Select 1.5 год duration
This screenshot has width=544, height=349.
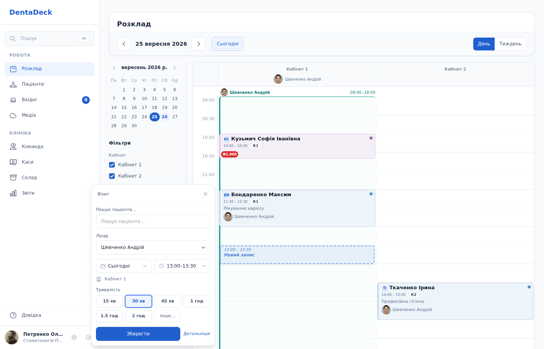[109, 316]
